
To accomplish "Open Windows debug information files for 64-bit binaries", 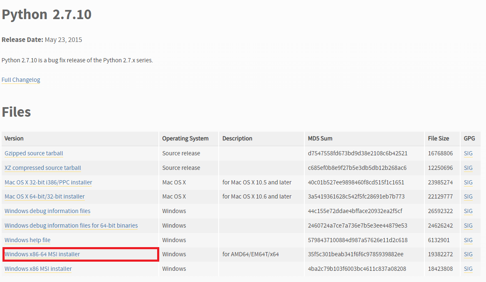I will [71, 226].
